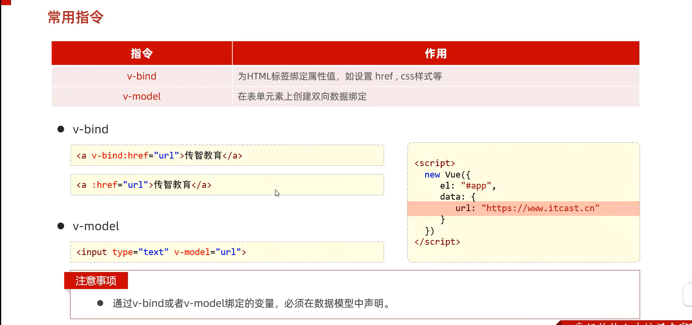Image resolution: width=692 pixels, height=325 pixels.
Task: Click the description 在表单元素上创建双向数据绑定
Action: tap(302, 96)
